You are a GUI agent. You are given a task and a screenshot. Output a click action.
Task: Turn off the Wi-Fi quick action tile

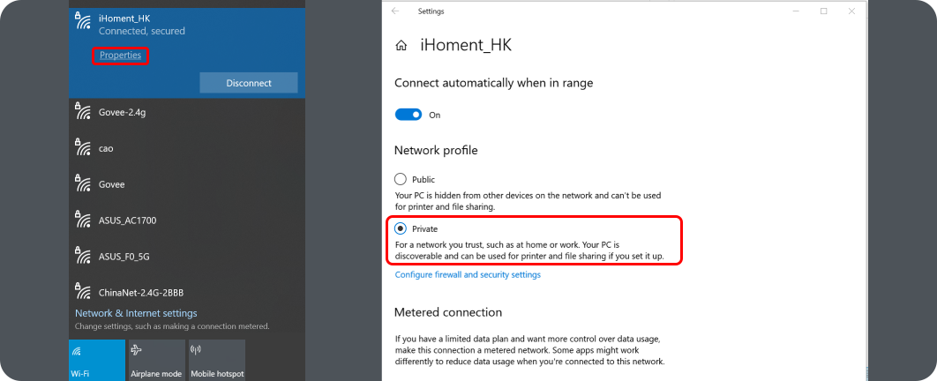(96, 360)
